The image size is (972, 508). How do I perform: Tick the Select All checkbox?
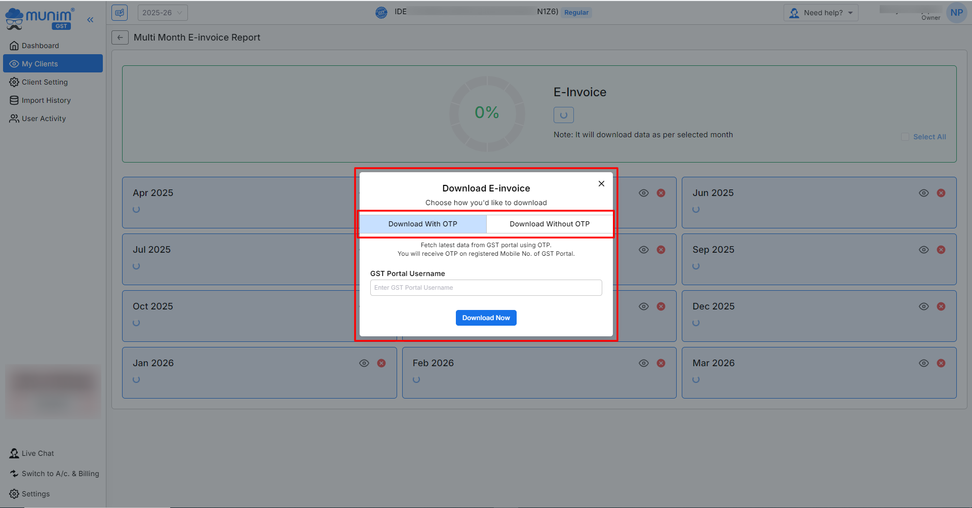(905, 137)
